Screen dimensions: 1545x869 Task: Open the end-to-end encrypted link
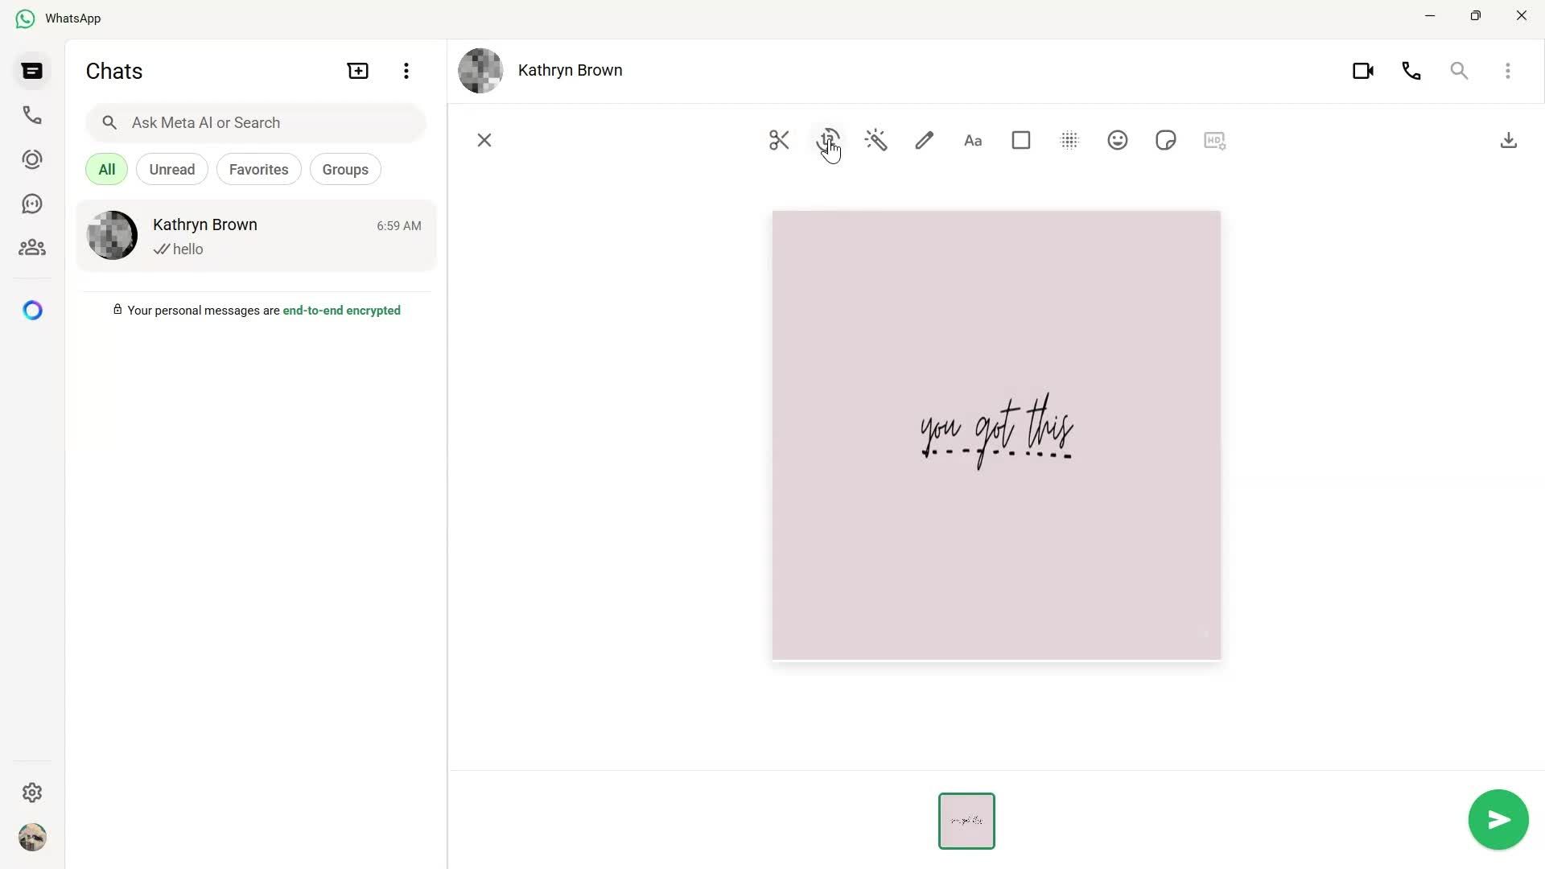pos(341,310)
